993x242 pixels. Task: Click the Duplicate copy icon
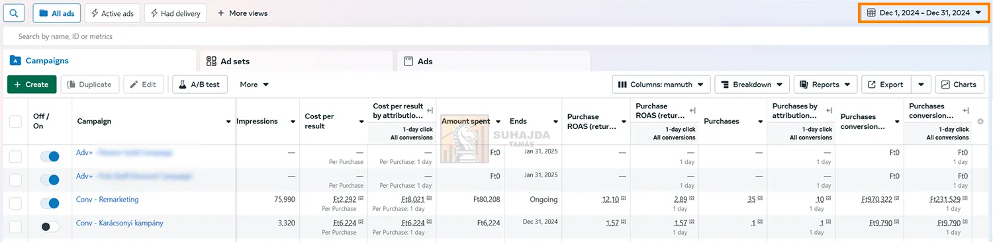[71, 85]
